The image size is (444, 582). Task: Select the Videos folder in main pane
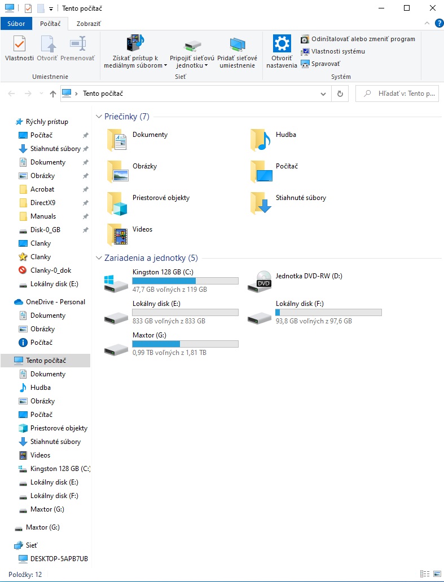(x=130, y=234)
